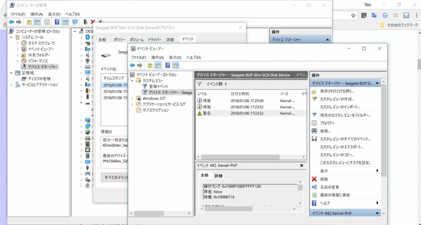
Task: Expand the タスク スケジューラ node
Action: 17,43
